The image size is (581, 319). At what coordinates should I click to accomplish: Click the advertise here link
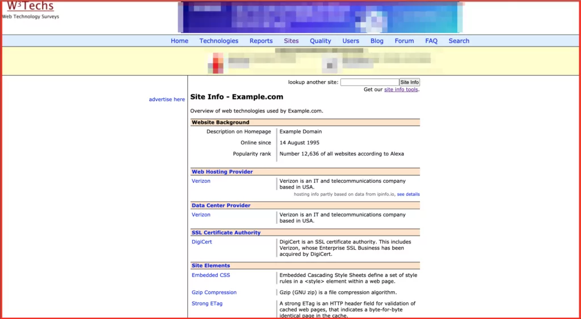coord(167,99)
